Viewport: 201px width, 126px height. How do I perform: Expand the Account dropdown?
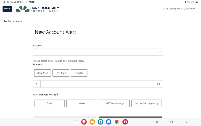point(98,52)
